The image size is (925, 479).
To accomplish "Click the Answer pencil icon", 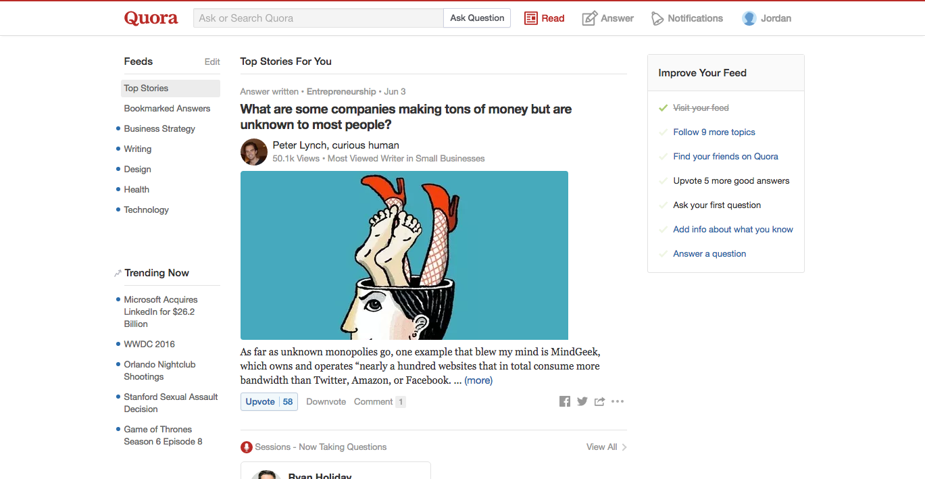I will (590, 18).
